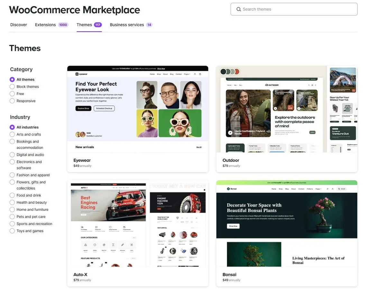Open the Eyewear theme title link
386x289 pixels.
[x=82, y=160]
